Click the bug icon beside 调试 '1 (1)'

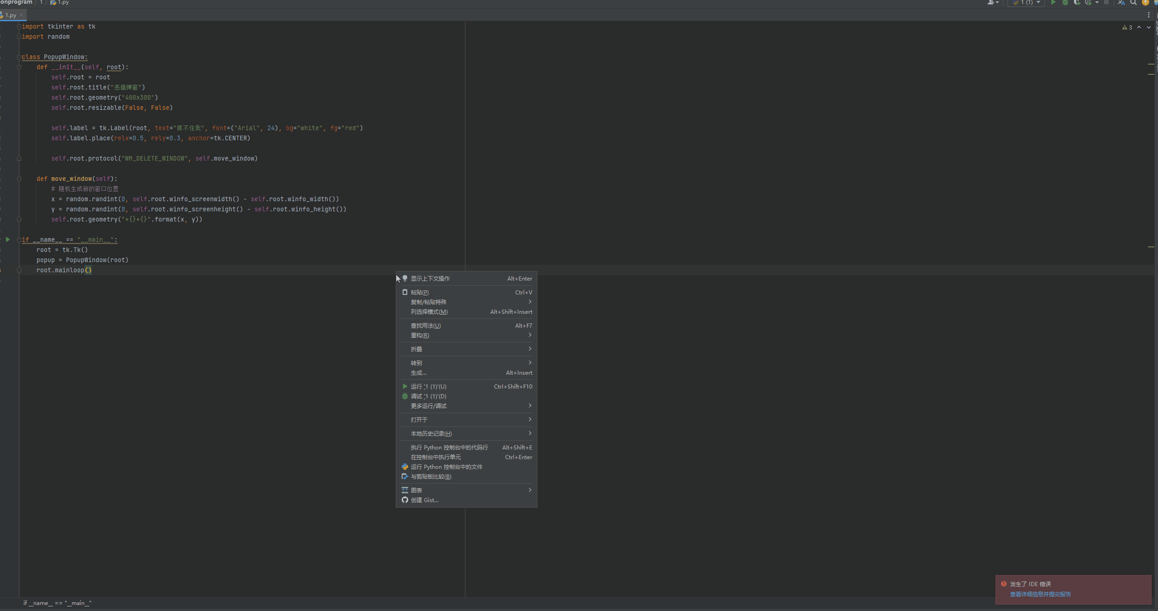click(405, 396)
